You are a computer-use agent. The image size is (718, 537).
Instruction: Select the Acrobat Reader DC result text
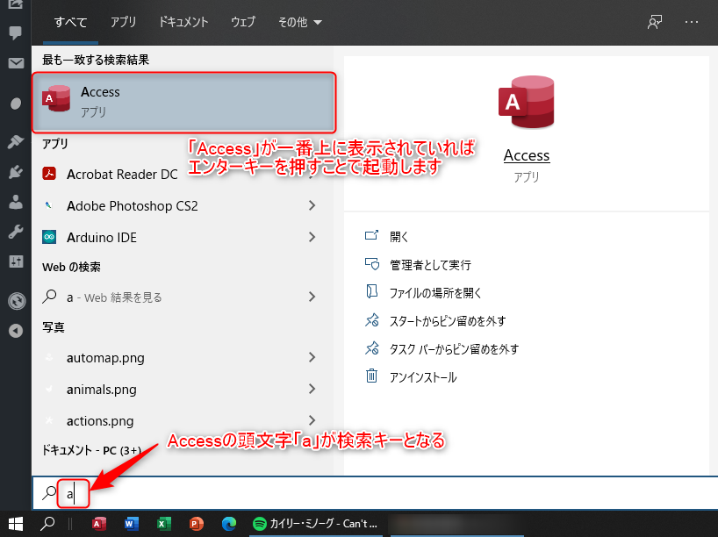point(122,175)
